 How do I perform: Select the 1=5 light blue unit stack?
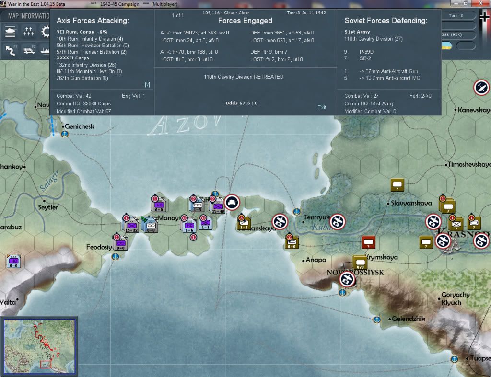tap(197, 205)
